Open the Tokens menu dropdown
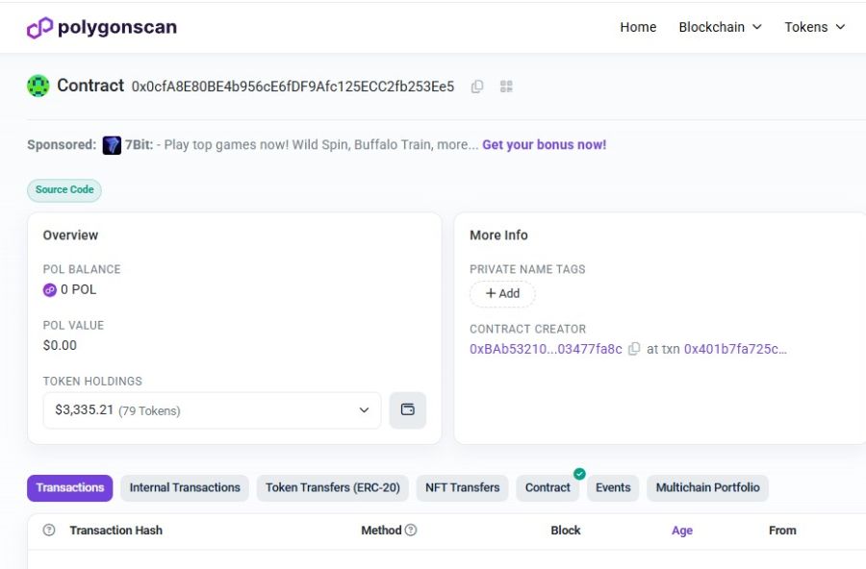 pyautogui.click(x=814, y=27)
